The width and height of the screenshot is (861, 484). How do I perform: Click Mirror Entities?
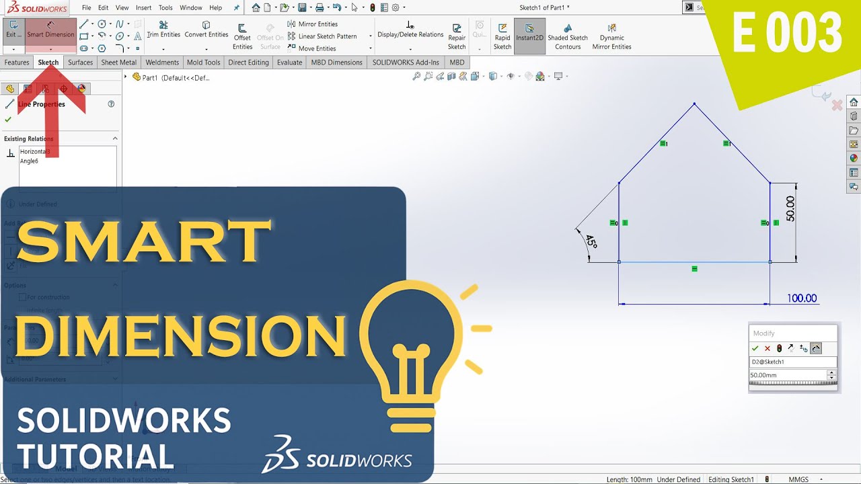point(312,24)
